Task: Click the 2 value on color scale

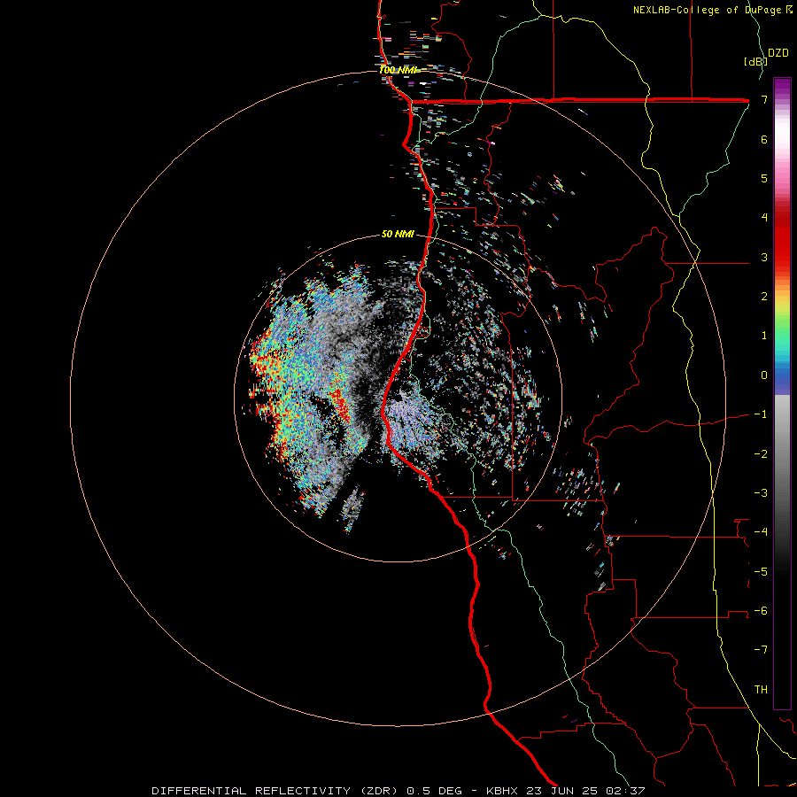Action: [x=764, y=297]
